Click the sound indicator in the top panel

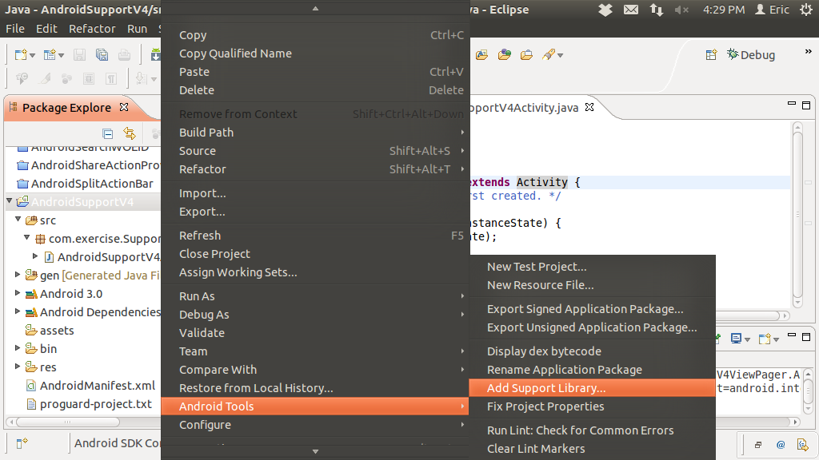pos(680,10)
